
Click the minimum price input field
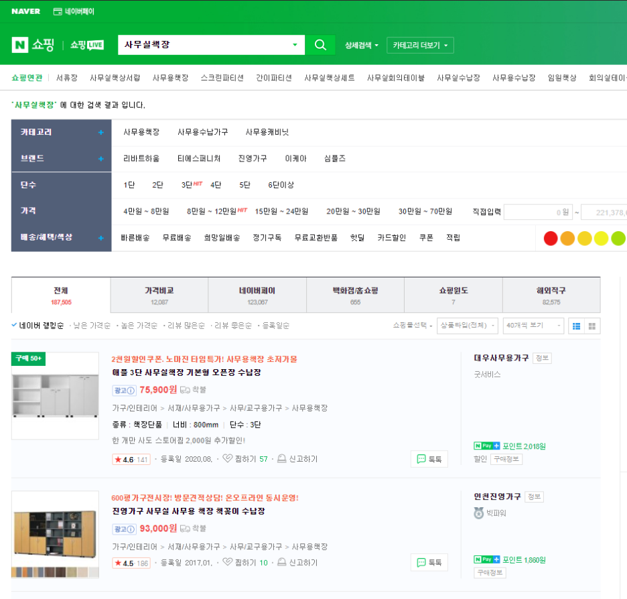[538, 212]
